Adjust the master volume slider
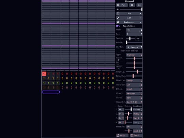 (131, 10)
